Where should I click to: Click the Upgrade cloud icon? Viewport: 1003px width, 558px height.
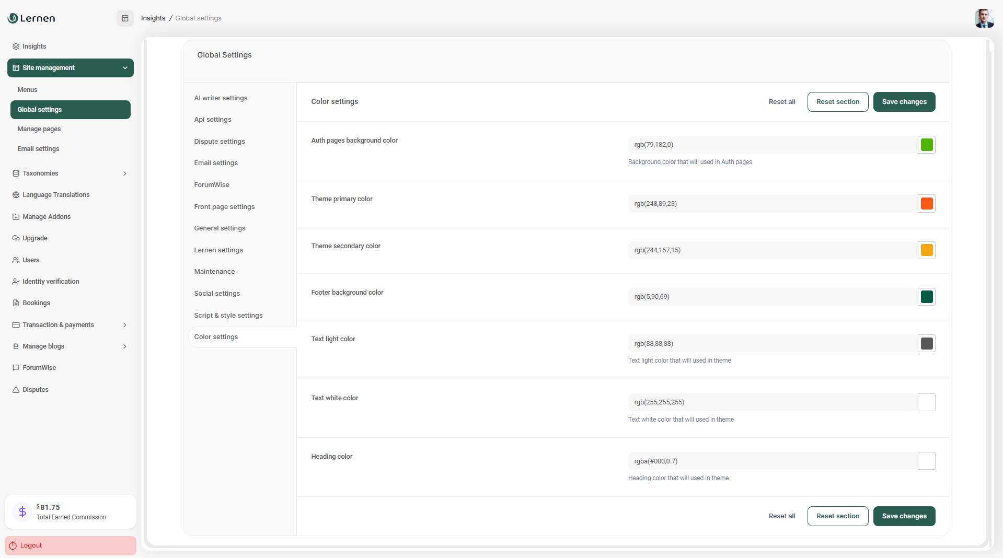tap(16, 238)
